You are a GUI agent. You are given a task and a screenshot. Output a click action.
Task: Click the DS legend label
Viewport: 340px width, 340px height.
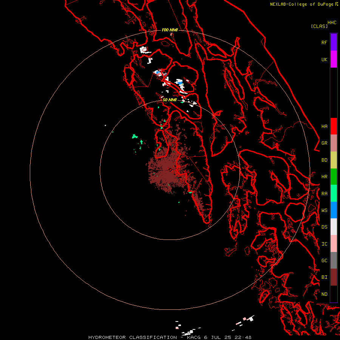tap(324, 227)
